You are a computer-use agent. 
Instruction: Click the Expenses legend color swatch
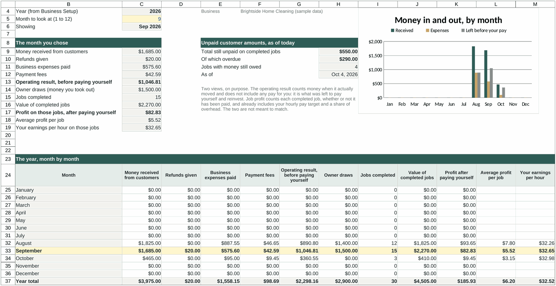click(427, 30)
